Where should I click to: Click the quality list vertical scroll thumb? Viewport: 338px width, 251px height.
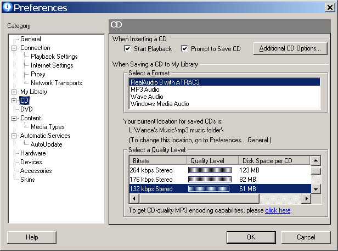pos(316,171)
